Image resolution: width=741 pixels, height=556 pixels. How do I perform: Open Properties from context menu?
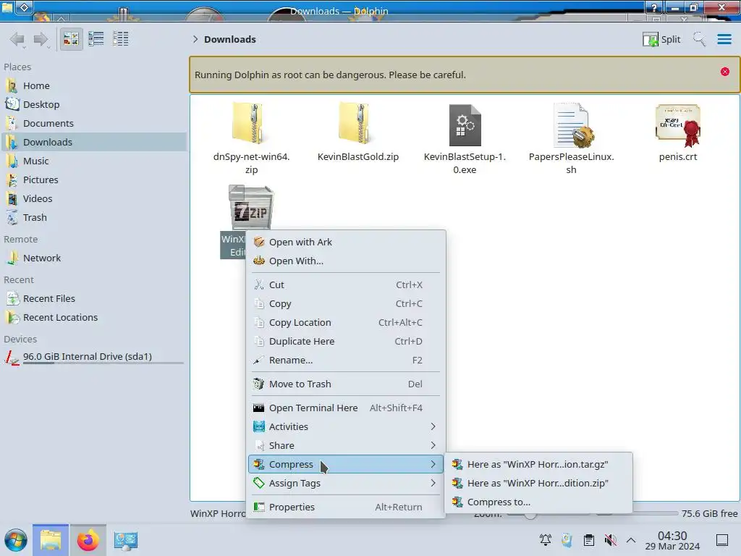tap(345, 507)
